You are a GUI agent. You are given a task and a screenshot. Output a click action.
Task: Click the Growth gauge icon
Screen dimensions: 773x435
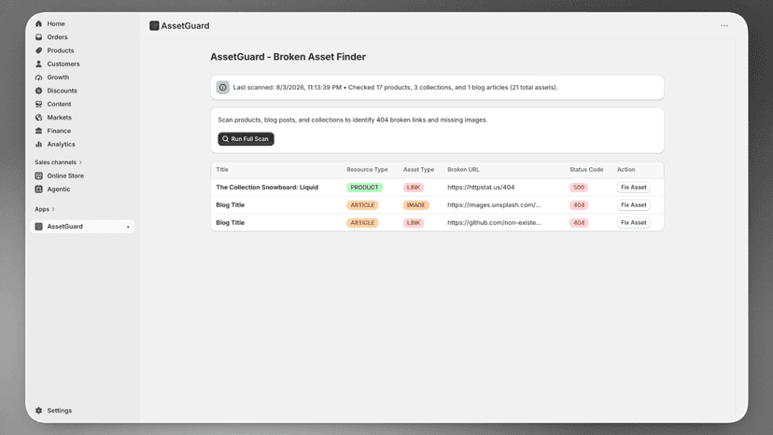pyautogui.click(x=39, y=77)
